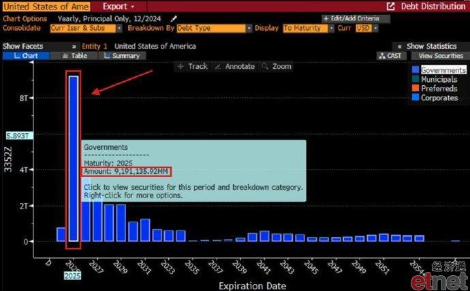This screenshot has width=470, height=291.
Task: Click the Municipals legend label
Action: [439, 79]
